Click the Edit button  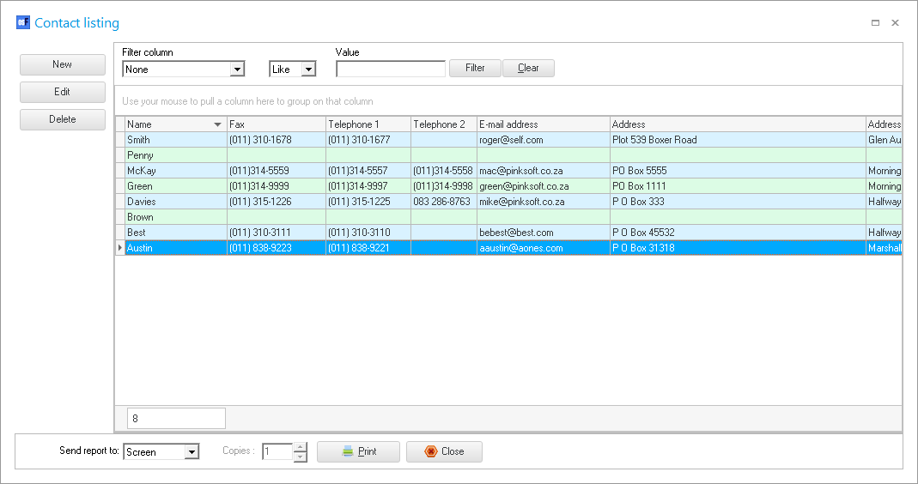coord(63,92)
